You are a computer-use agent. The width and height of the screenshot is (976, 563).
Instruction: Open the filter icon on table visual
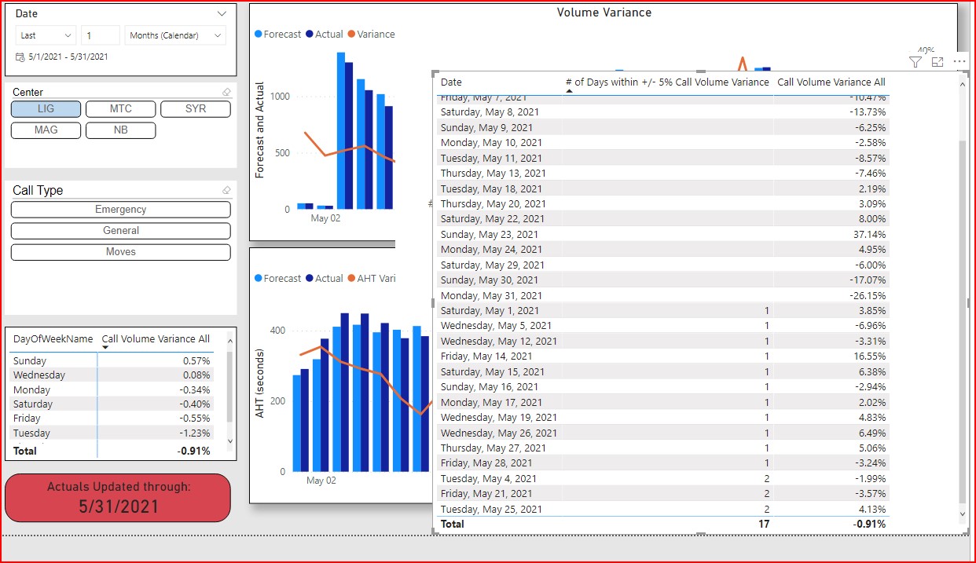(x=915, y=62)
